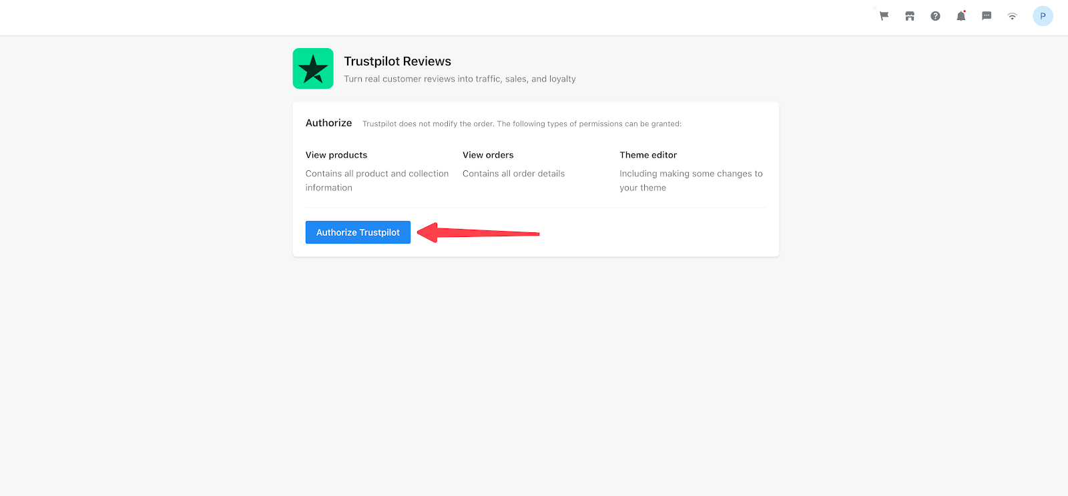Click the Trustpilot green star logo
This screenshot has width=1068, height=496.
313,68
